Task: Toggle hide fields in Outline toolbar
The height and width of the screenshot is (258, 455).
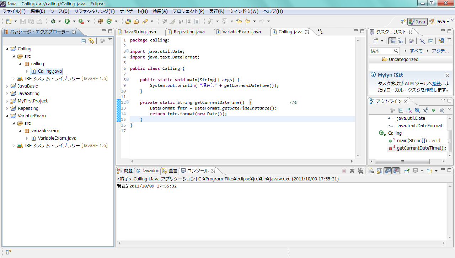Action: click(417, 111)
